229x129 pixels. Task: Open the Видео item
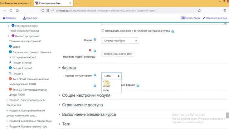tap(16, 47)
